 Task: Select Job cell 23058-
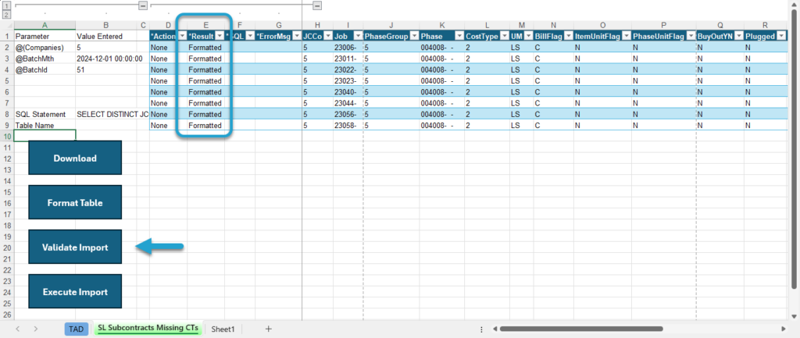348,126
